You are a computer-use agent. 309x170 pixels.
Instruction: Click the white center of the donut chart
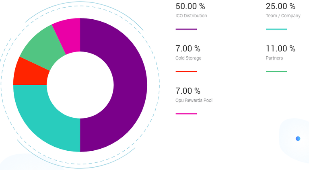[x=80, y=85]
